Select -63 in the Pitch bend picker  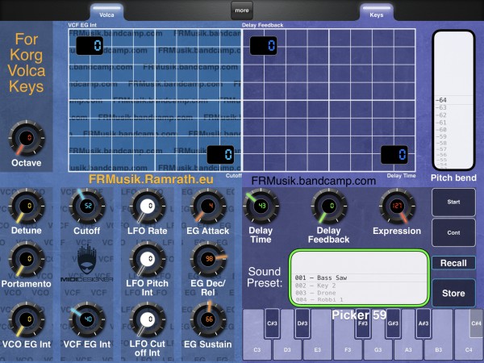(453, 108)
